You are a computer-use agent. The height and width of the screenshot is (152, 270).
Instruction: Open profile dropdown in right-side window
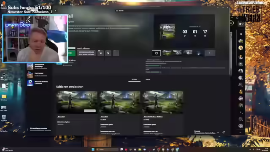(x=241, y=24)
